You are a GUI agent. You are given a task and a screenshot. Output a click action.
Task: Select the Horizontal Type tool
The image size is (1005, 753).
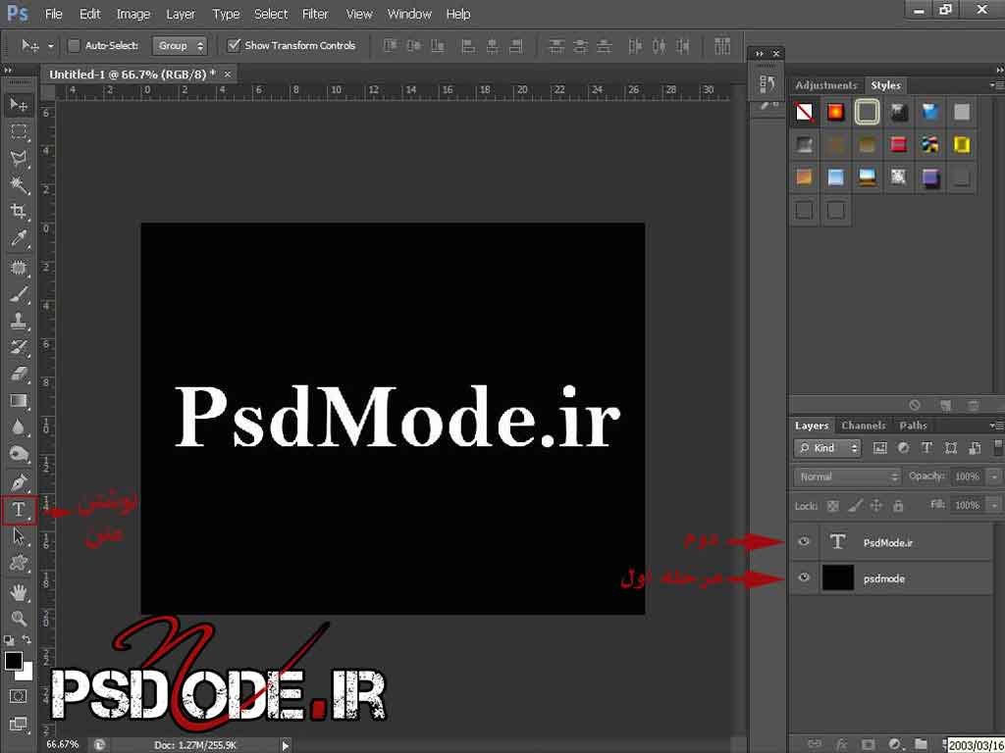pyautogui.click(x=19, y=510)
